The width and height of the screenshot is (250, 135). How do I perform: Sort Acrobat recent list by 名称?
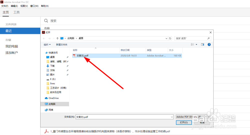[47, 28]
